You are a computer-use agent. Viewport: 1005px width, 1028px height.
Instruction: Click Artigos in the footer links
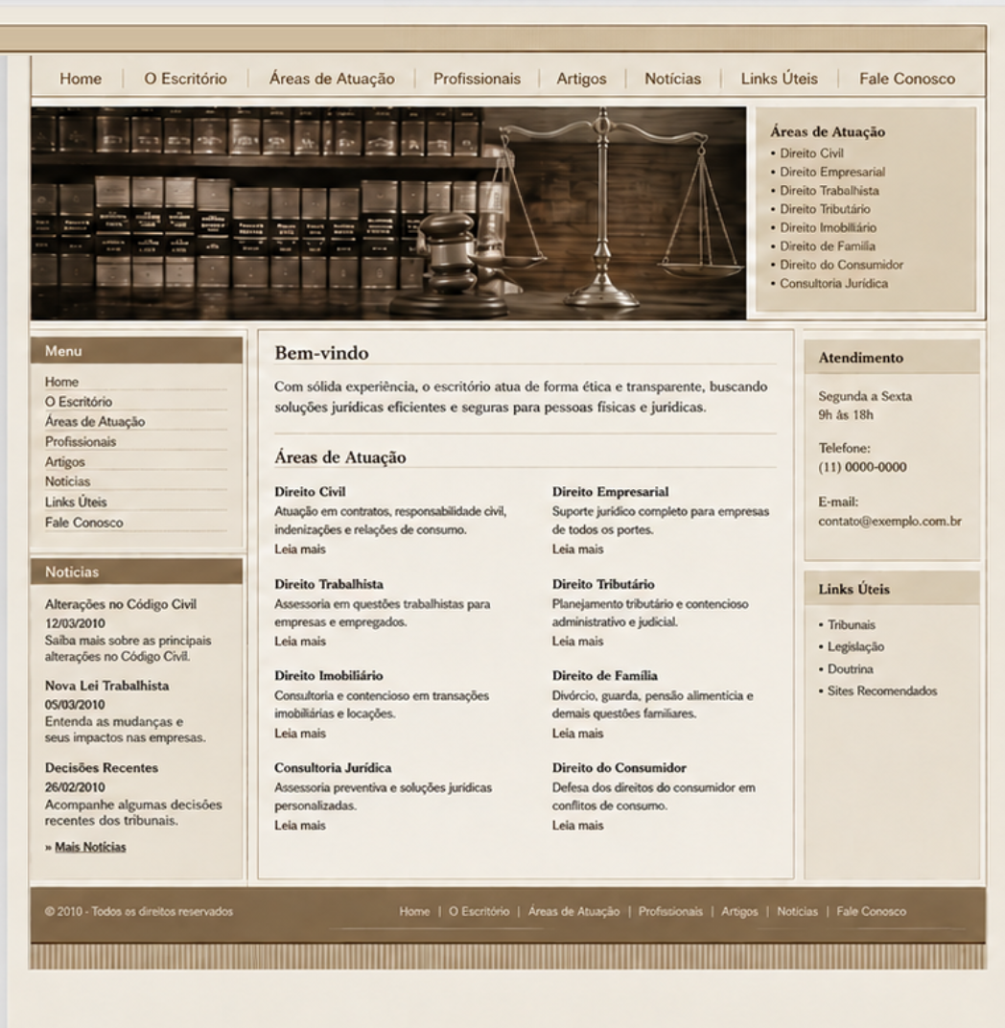point(739,912)
